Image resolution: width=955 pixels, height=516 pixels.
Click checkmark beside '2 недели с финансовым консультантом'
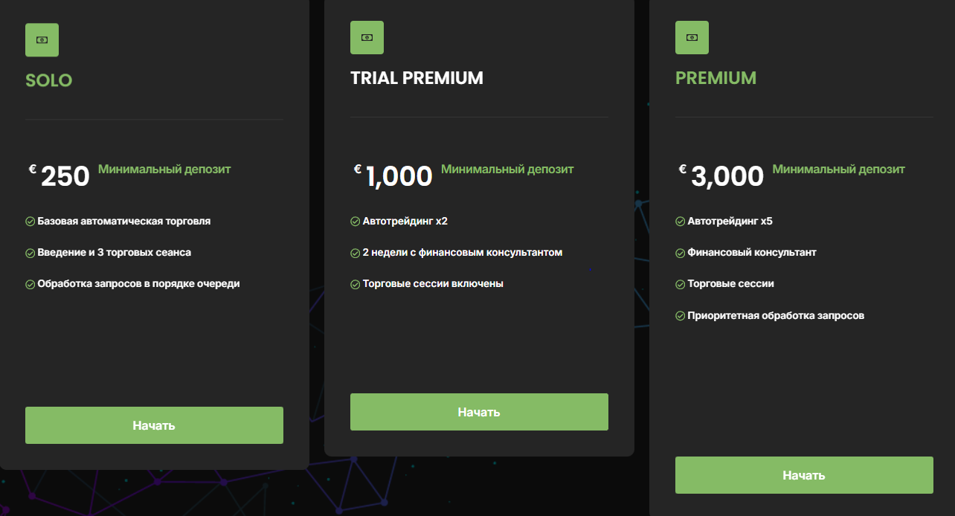pos(355,252)
